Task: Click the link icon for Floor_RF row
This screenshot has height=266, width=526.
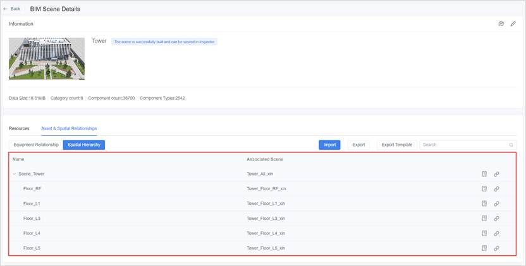Action: coord(496,188)
